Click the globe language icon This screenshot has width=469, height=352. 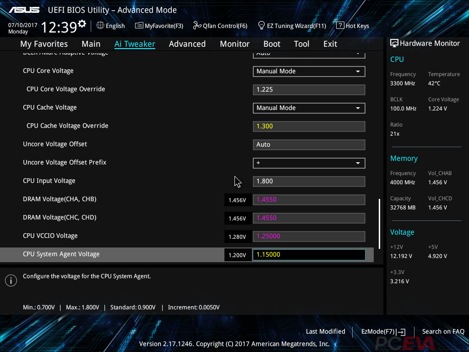[x=100, y=26]
